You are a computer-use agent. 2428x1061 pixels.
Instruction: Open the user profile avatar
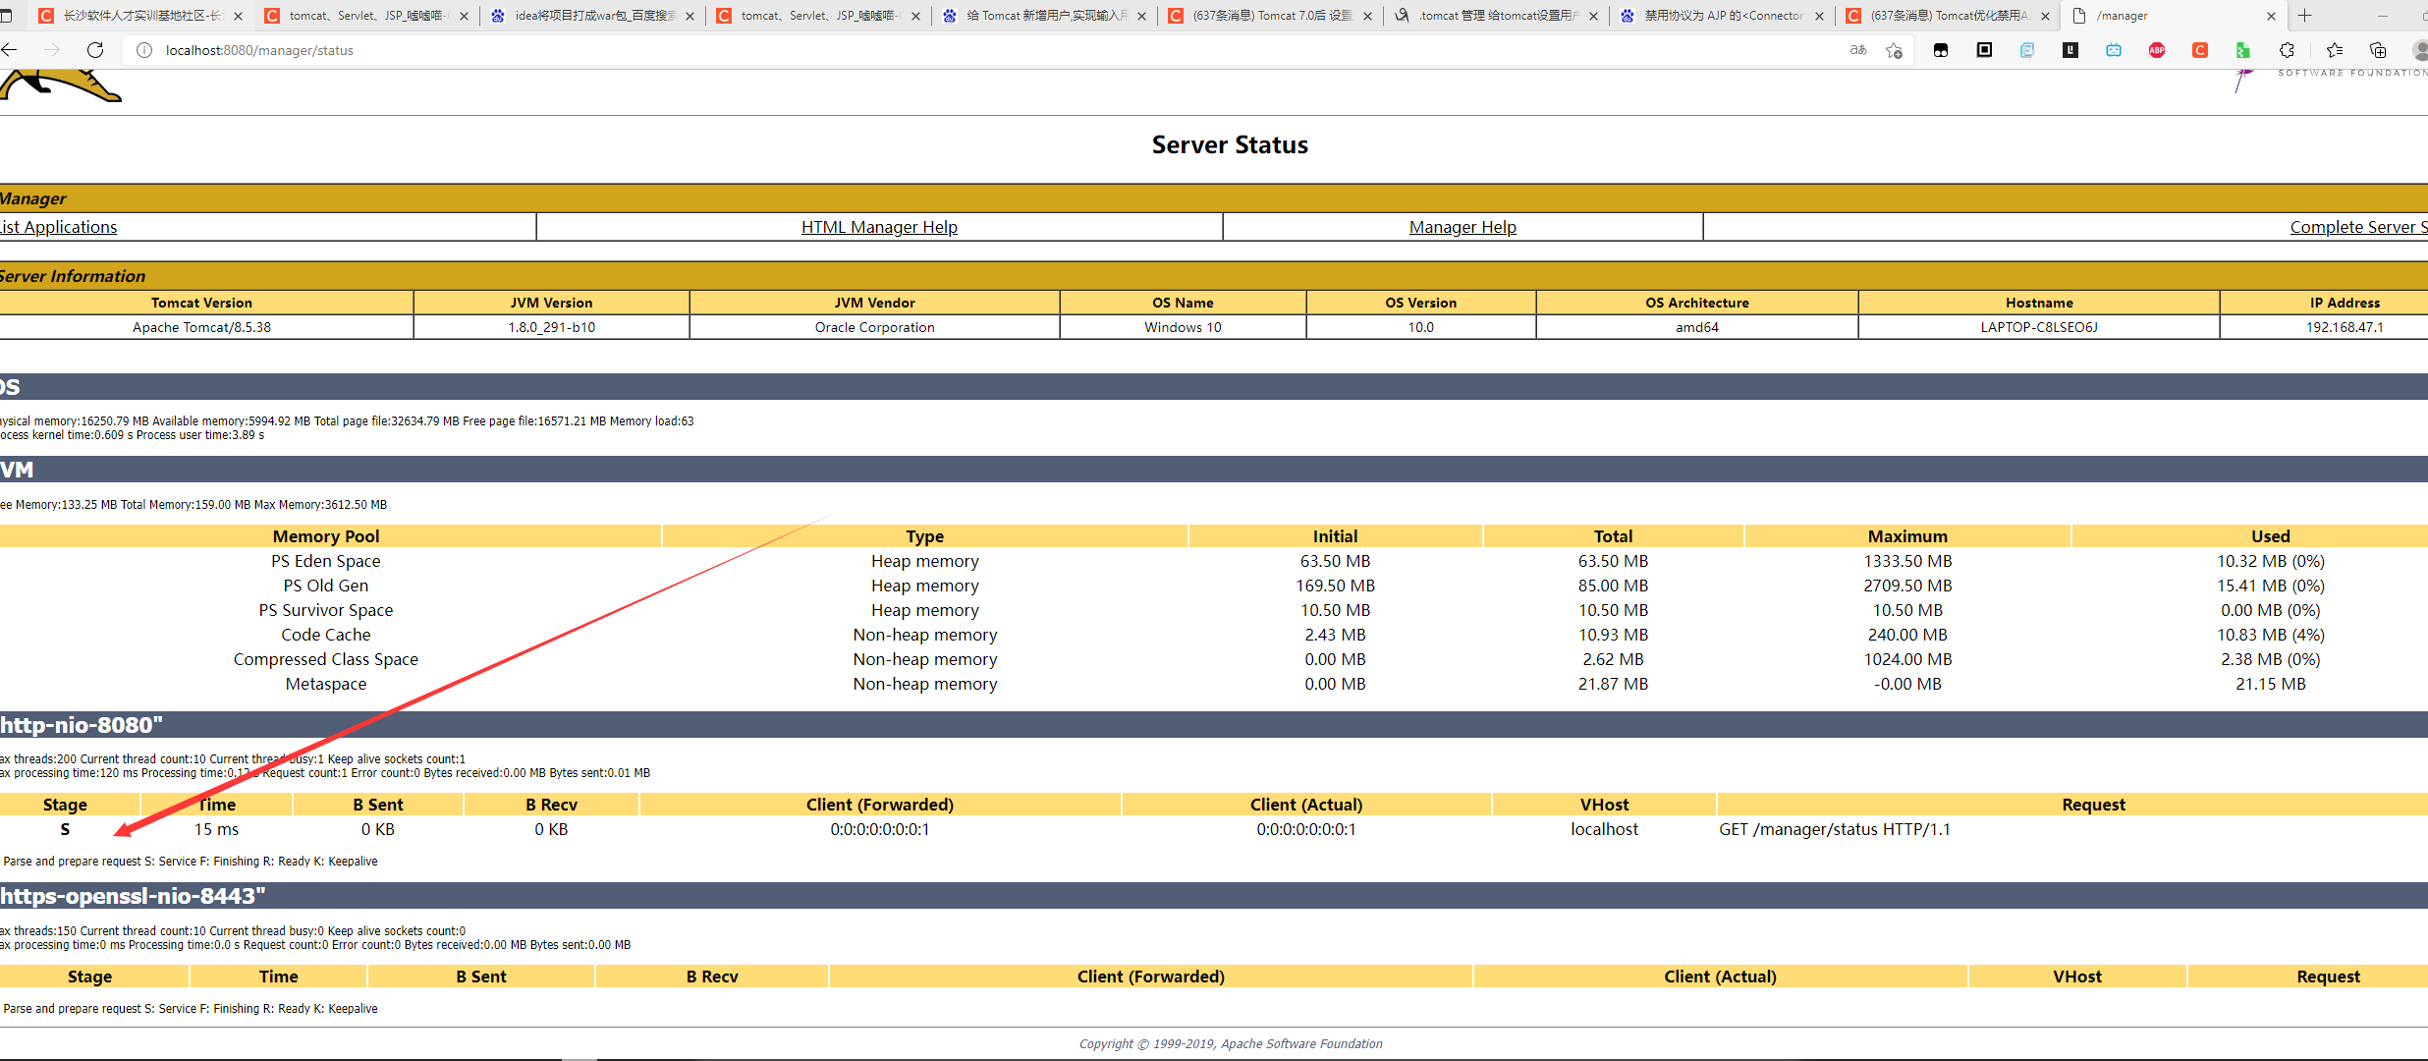(2419, 50)
